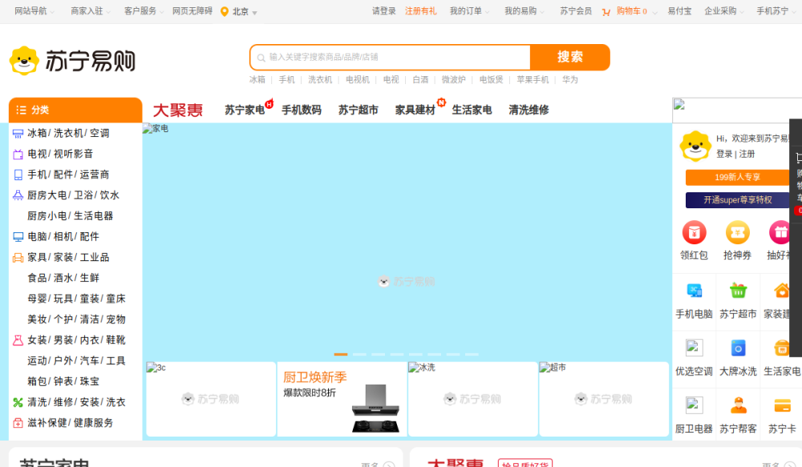Open the 生活家电 nav tab
This screenshot has width=802, height=467.
click(472, 110)
